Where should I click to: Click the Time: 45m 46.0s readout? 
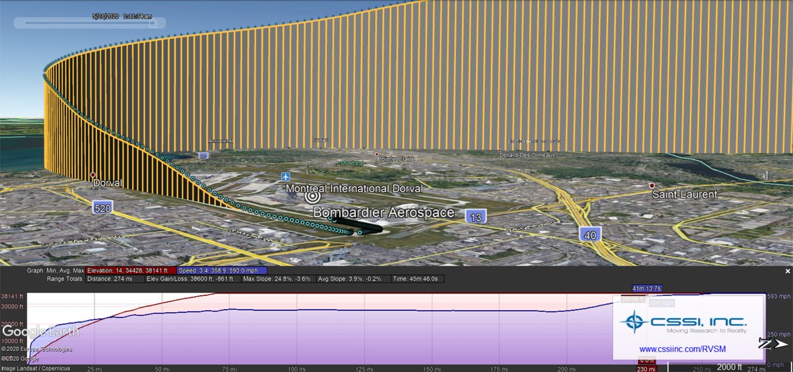point(417,279)
